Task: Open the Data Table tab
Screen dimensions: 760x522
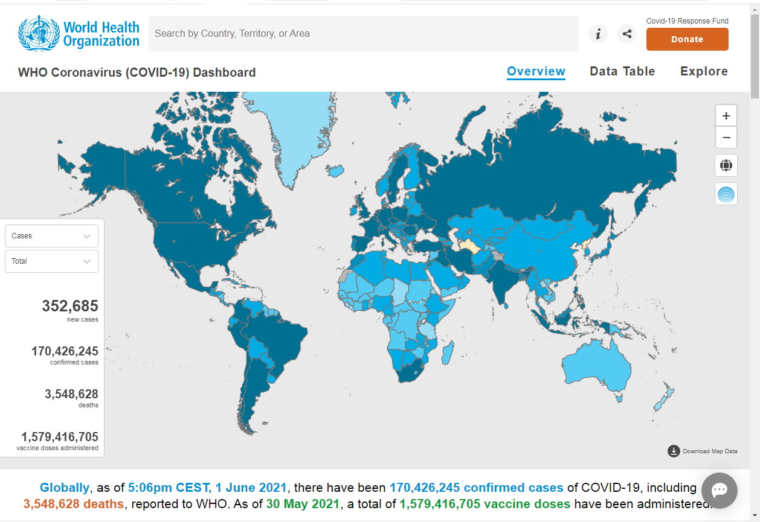Action: pos(622,71)
